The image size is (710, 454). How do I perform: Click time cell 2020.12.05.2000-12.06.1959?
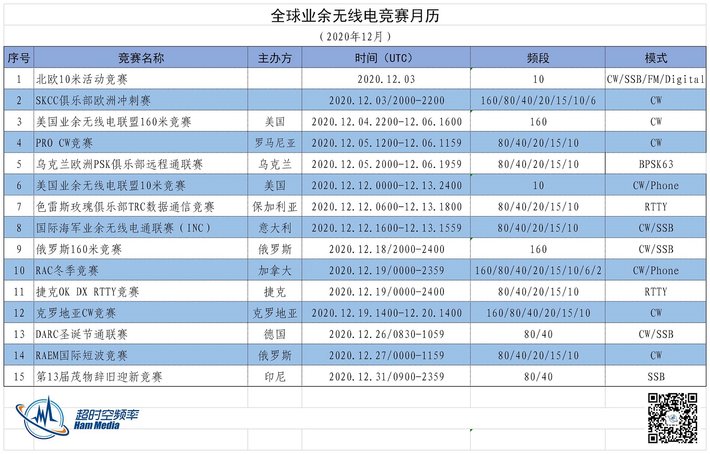click(x=386, y=164)
